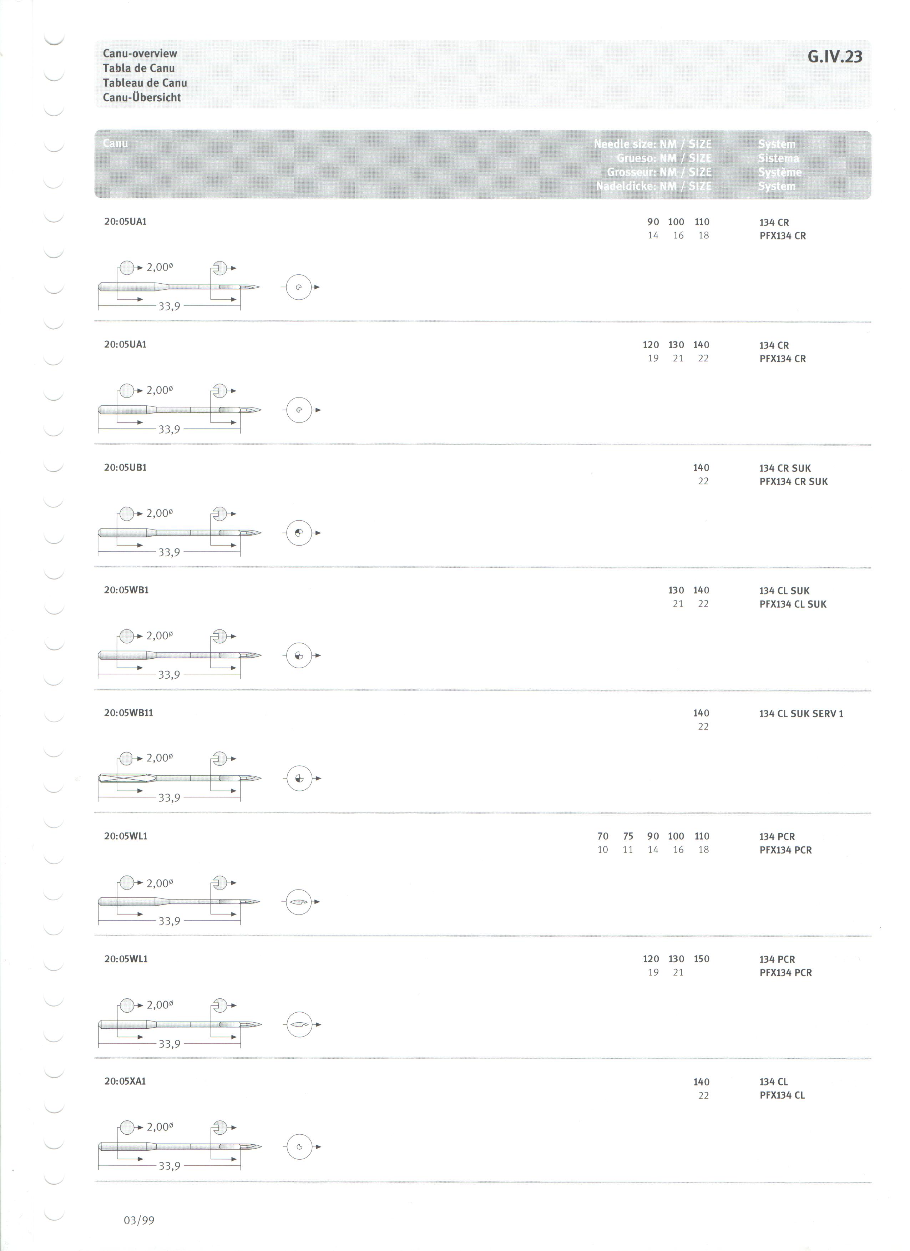
Task: Click the Needle size: NM / SIZE header
Action: pos(652,144)
